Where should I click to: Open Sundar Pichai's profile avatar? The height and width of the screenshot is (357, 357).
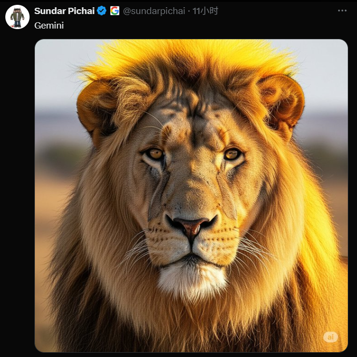pos(17,17)
